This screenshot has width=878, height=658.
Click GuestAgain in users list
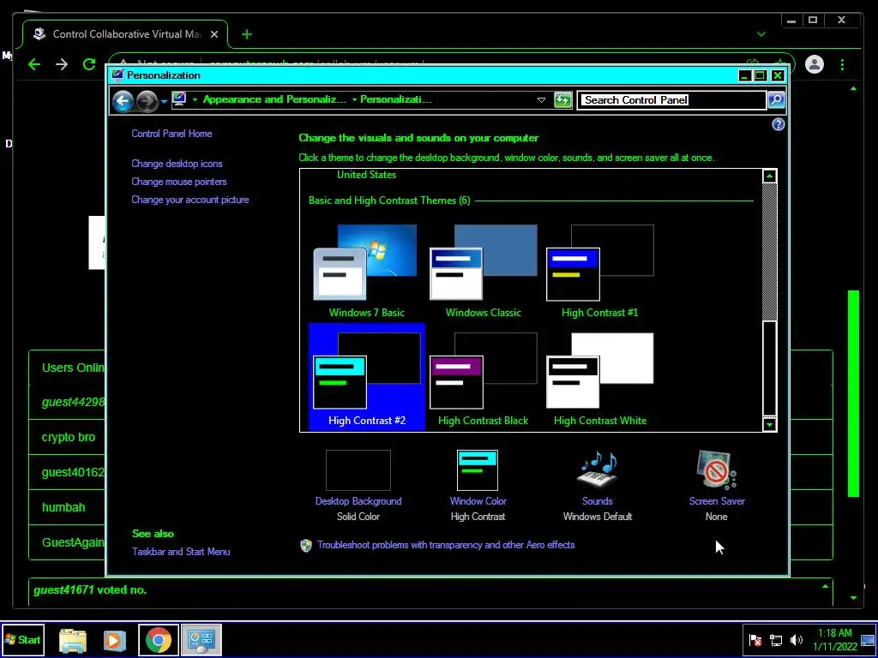coord(73,542)
